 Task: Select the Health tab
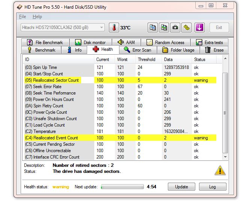pyautogui.click(x=103, y=49)
